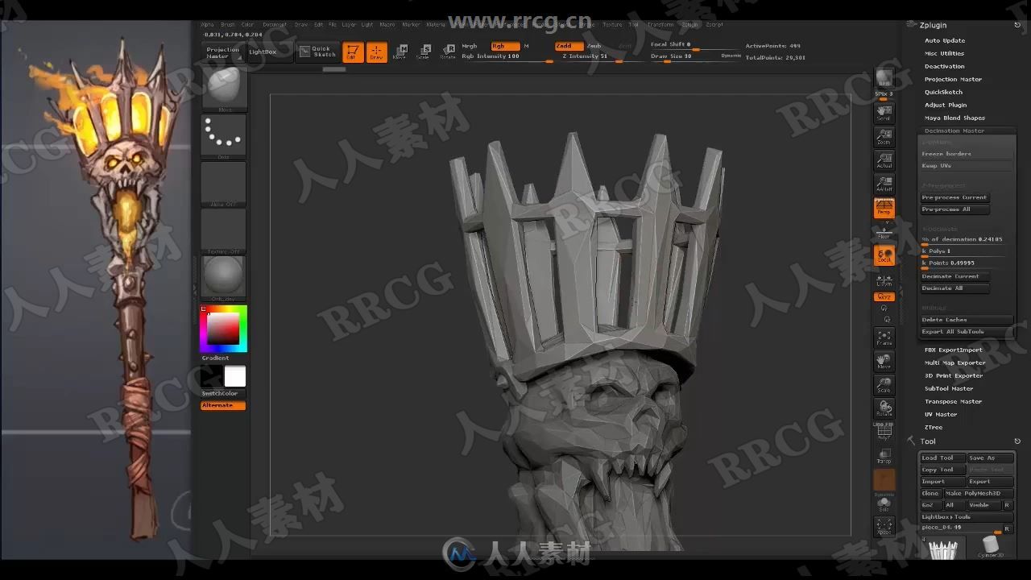
Task: Toggle Transp transparency button
Action: [x=884, y=455]
